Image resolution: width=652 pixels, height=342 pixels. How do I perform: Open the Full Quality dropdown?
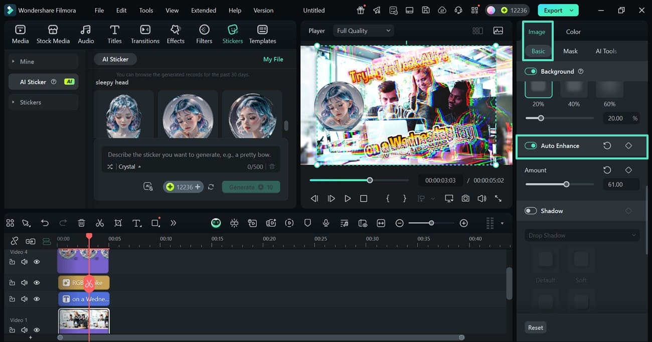363,31
